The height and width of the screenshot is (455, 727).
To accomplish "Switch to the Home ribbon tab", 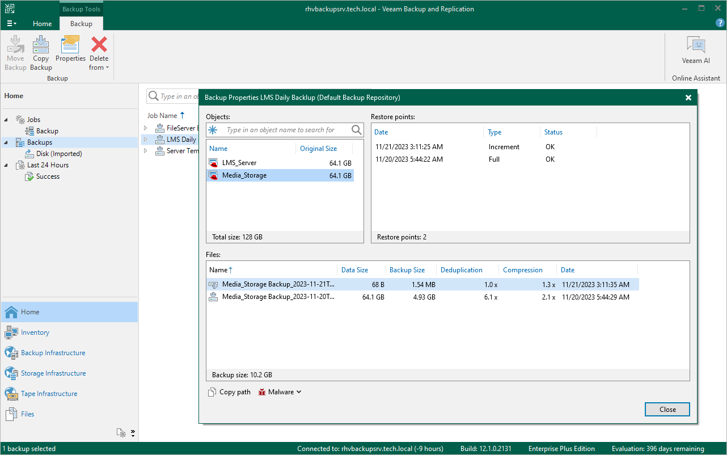I will coord(43,24).
